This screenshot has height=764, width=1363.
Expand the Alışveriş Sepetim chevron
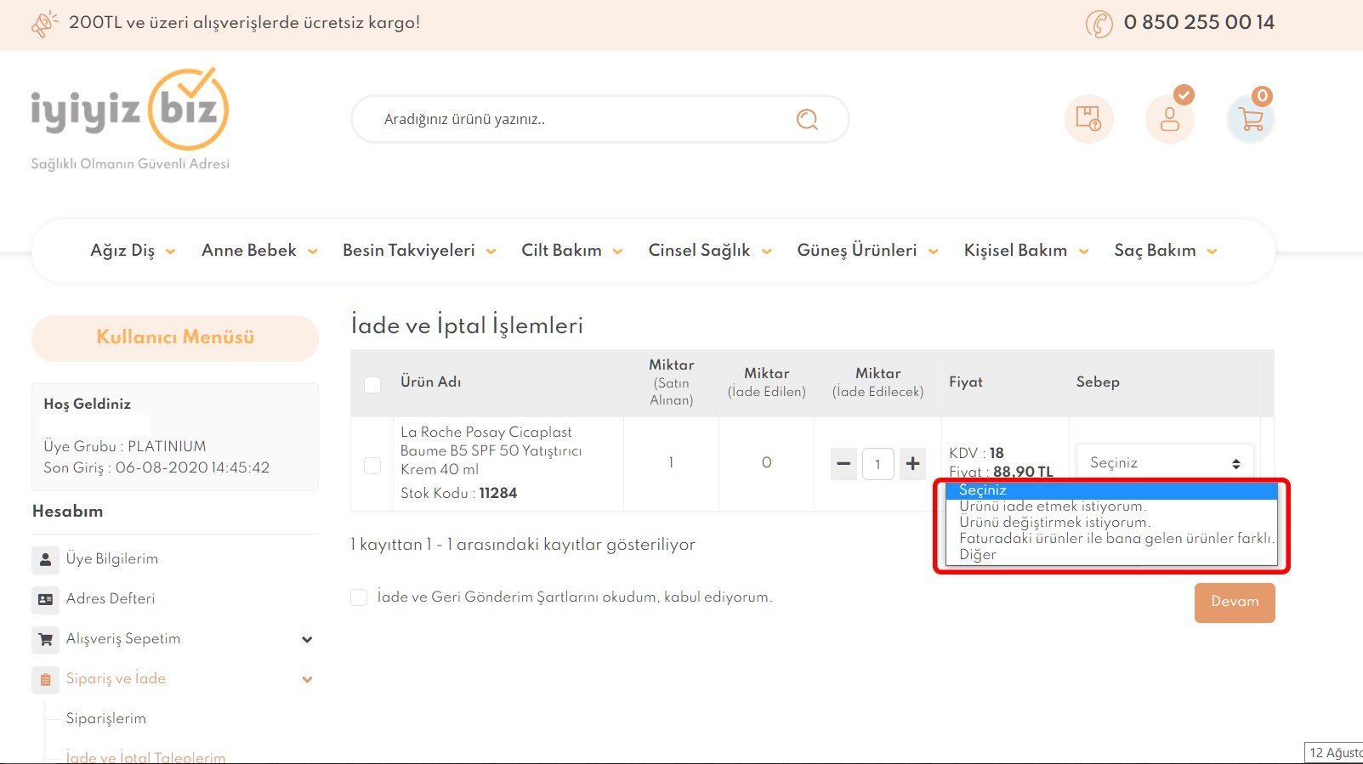pos(307,639)
